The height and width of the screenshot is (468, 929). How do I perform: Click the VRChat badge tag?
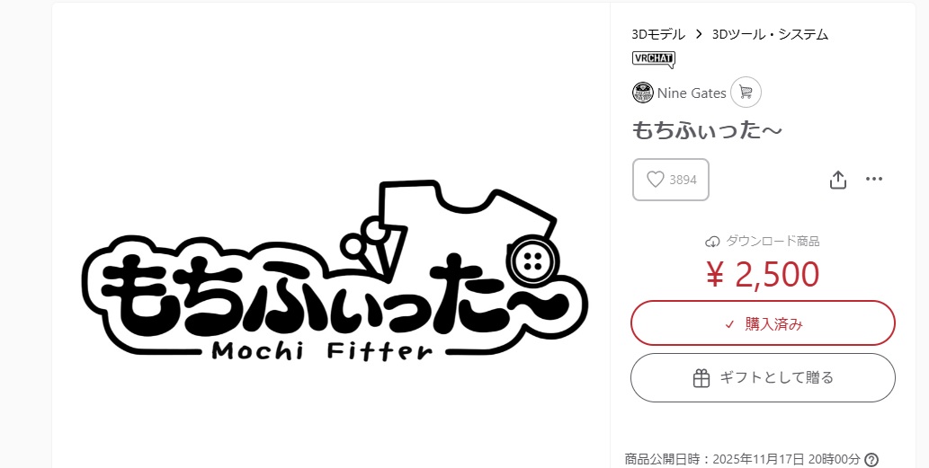tap(654, 59)
